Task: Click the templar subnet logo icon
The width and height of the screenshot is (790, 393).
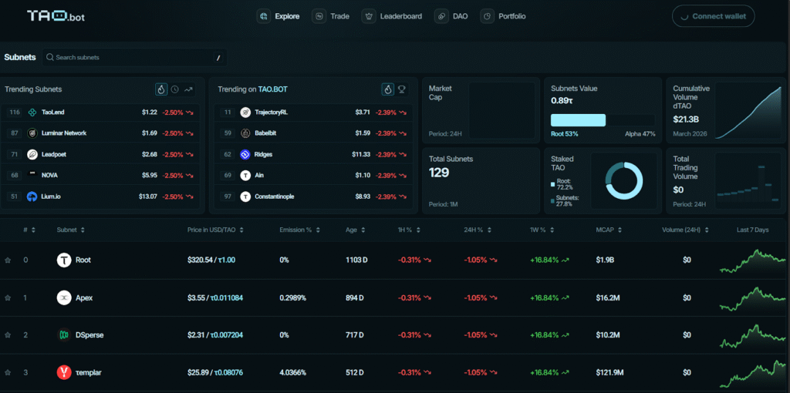Action: coord(64,372)
